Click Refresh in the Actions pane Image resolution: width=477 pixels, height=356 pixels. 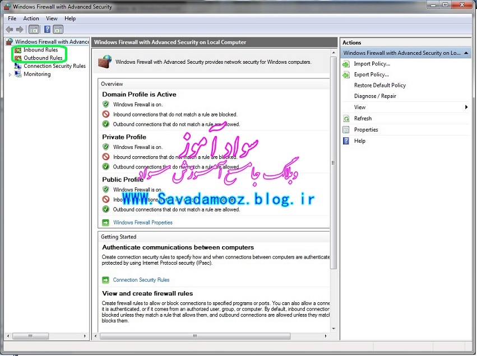(x=363, y=119)
